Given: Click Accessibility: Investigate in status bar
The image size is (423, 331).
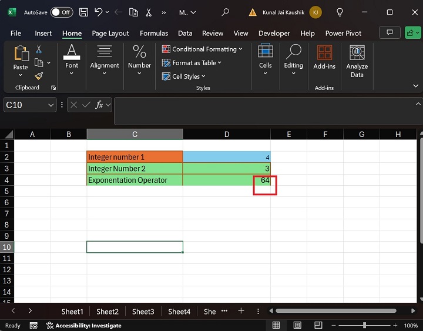Looking at the screenshot, I should click(x=84, y=325).
